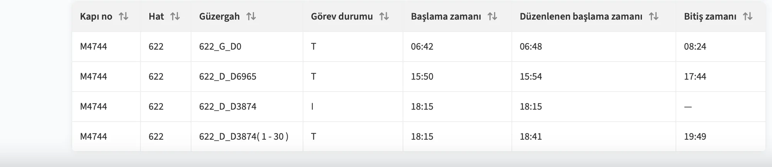The width and height of the screenshot is (772, 167).
Task: Click status I in third row
Action: [x=312, y=107]
